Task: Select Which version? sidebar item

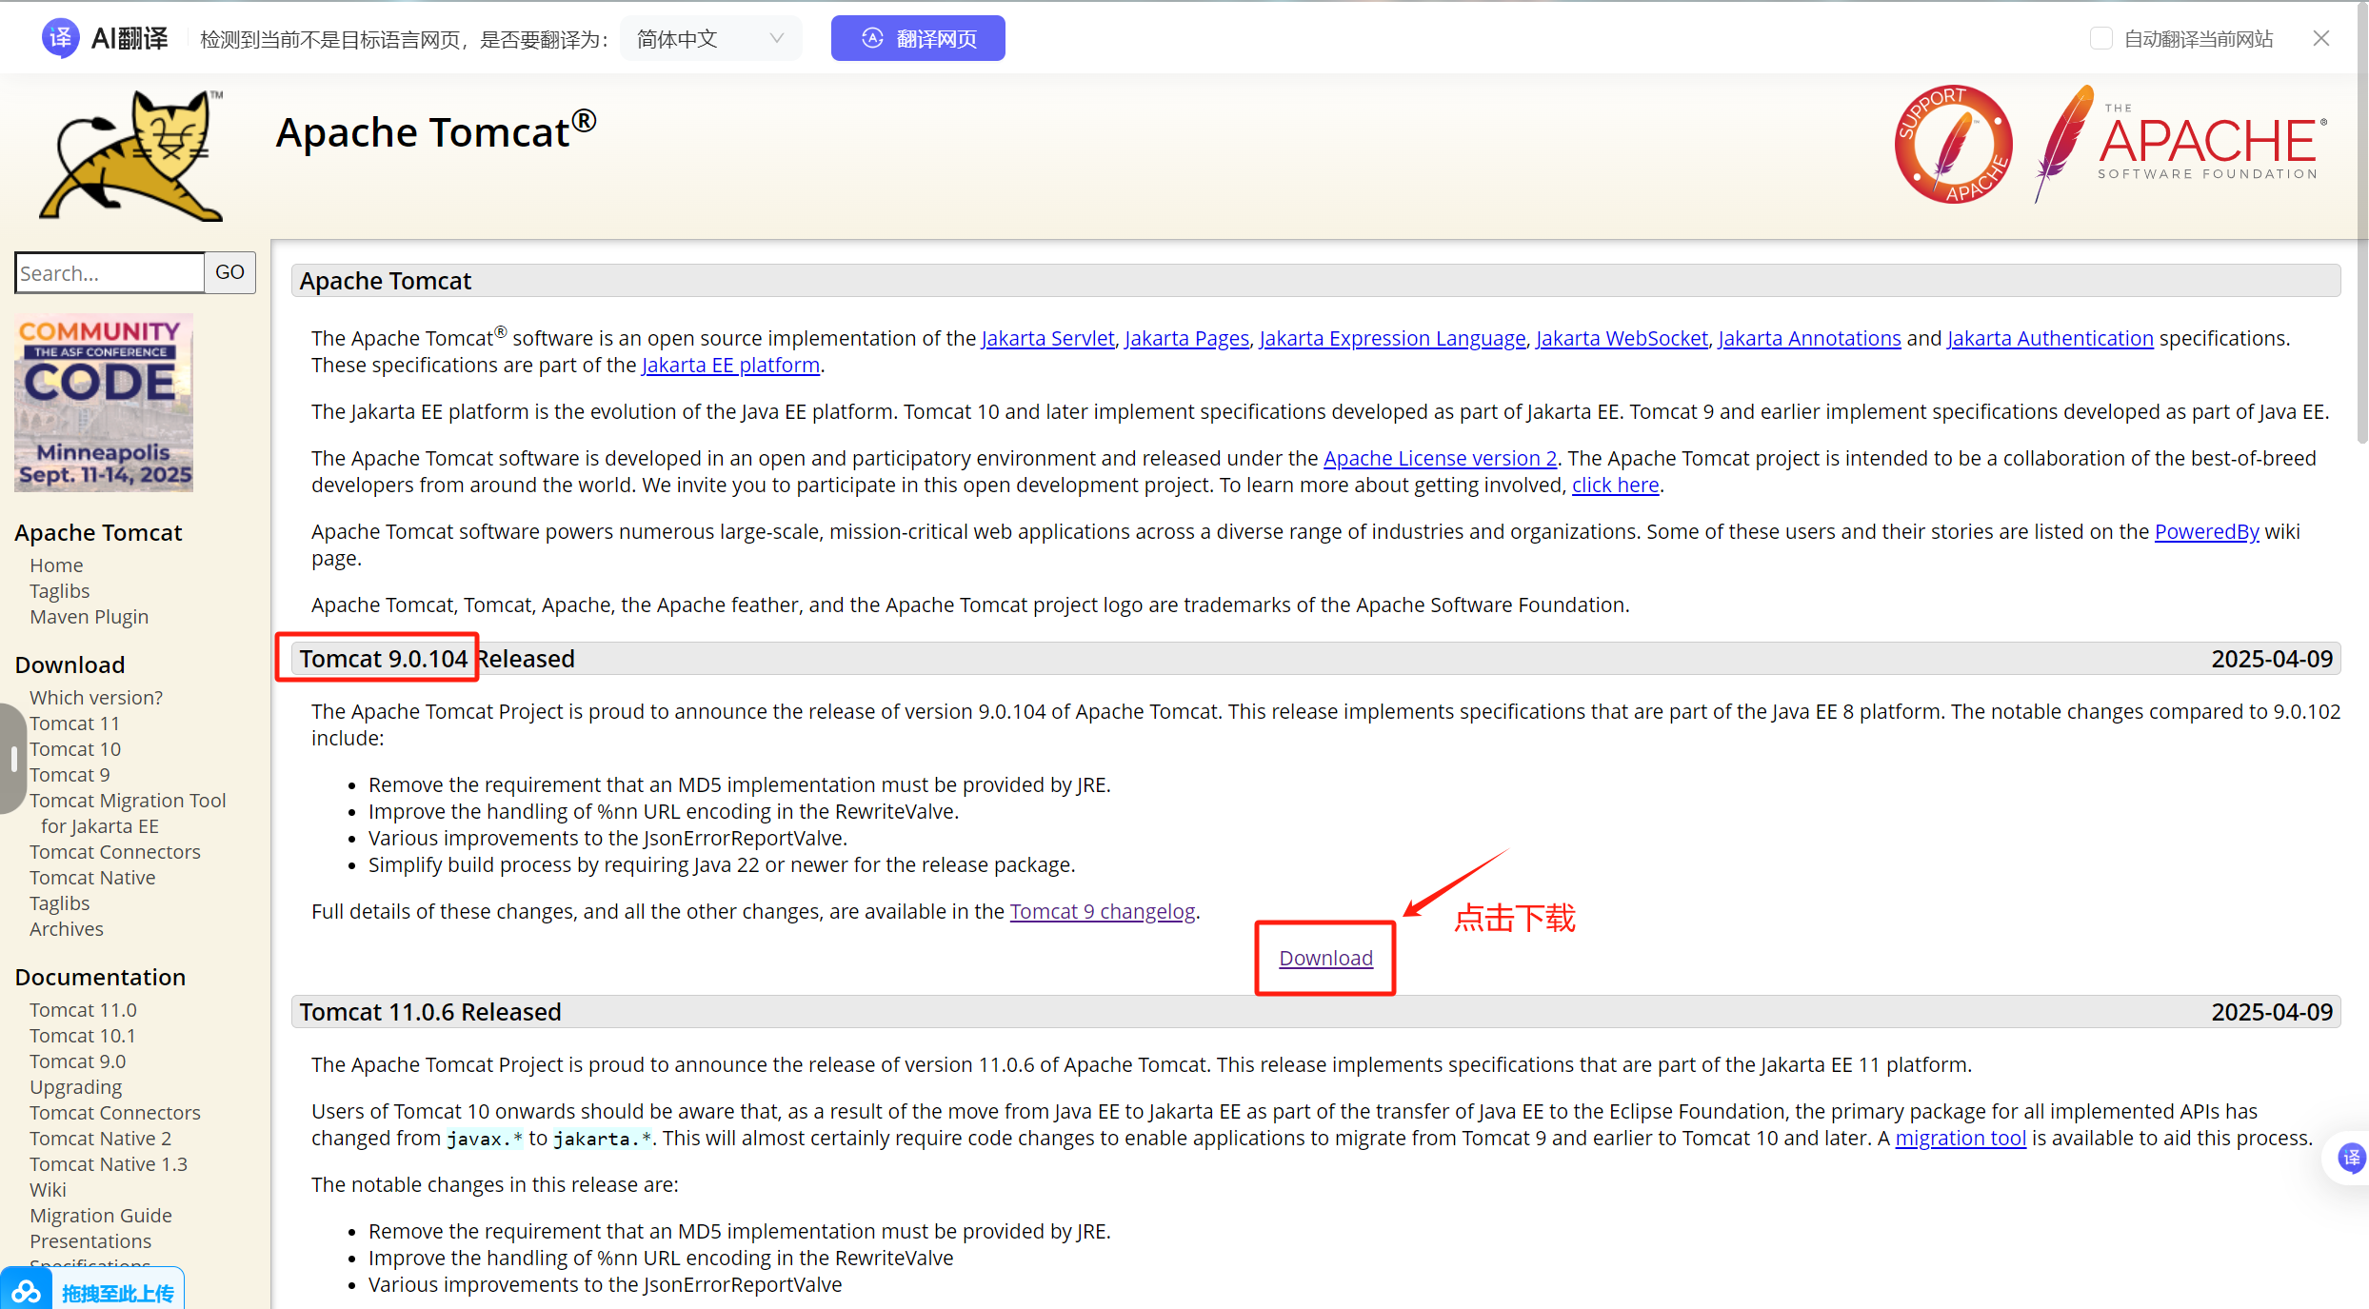Action: pos(95,698)
